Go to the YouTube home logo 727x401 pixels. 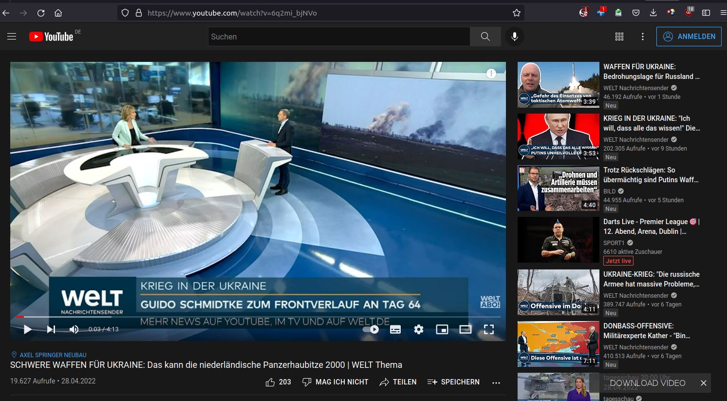(51, 37)
